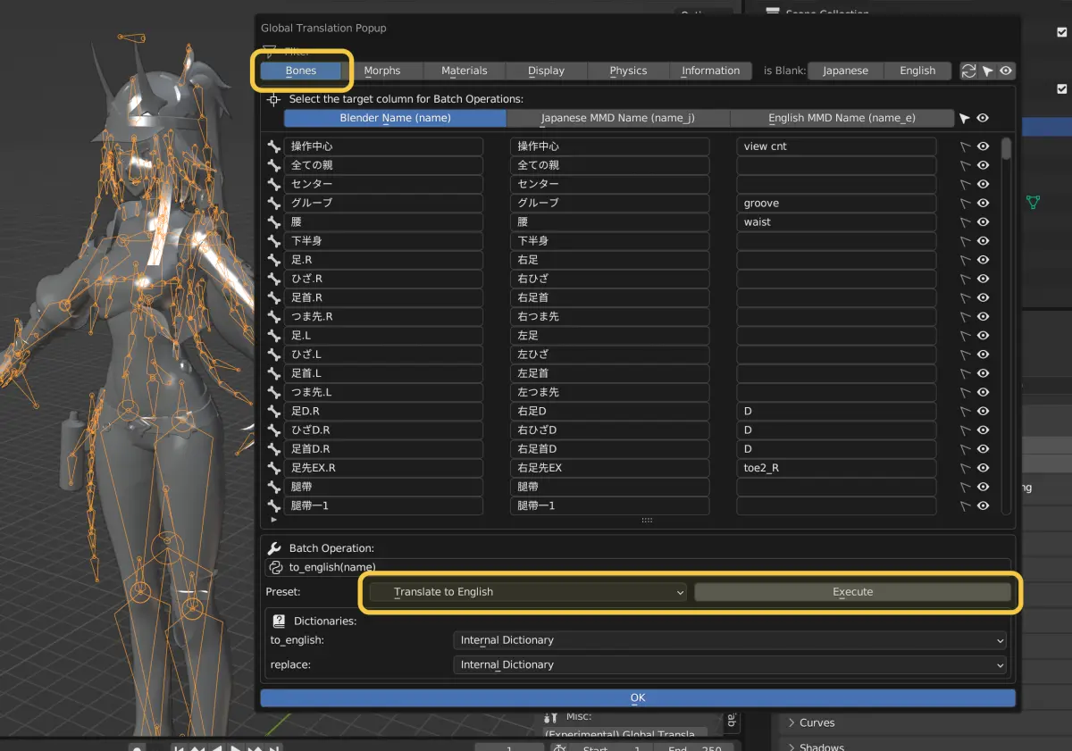Select Blender Name (name) target column
Screen dimensions: 1072x751
coord(395,118)
